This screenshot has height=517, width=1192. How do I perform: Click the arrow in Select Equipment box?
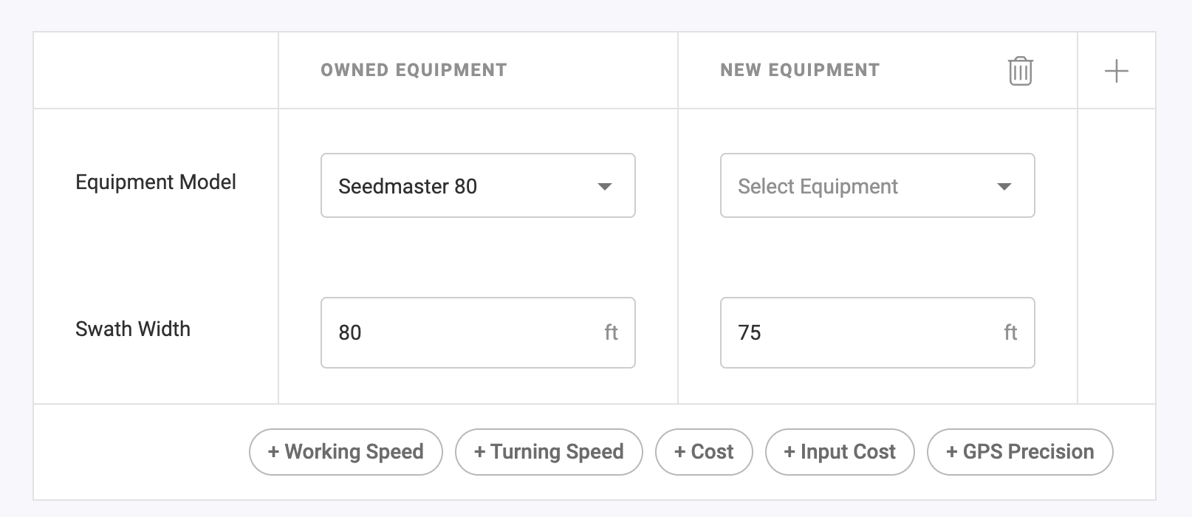pyautogui.click(x=1004, y=186)
